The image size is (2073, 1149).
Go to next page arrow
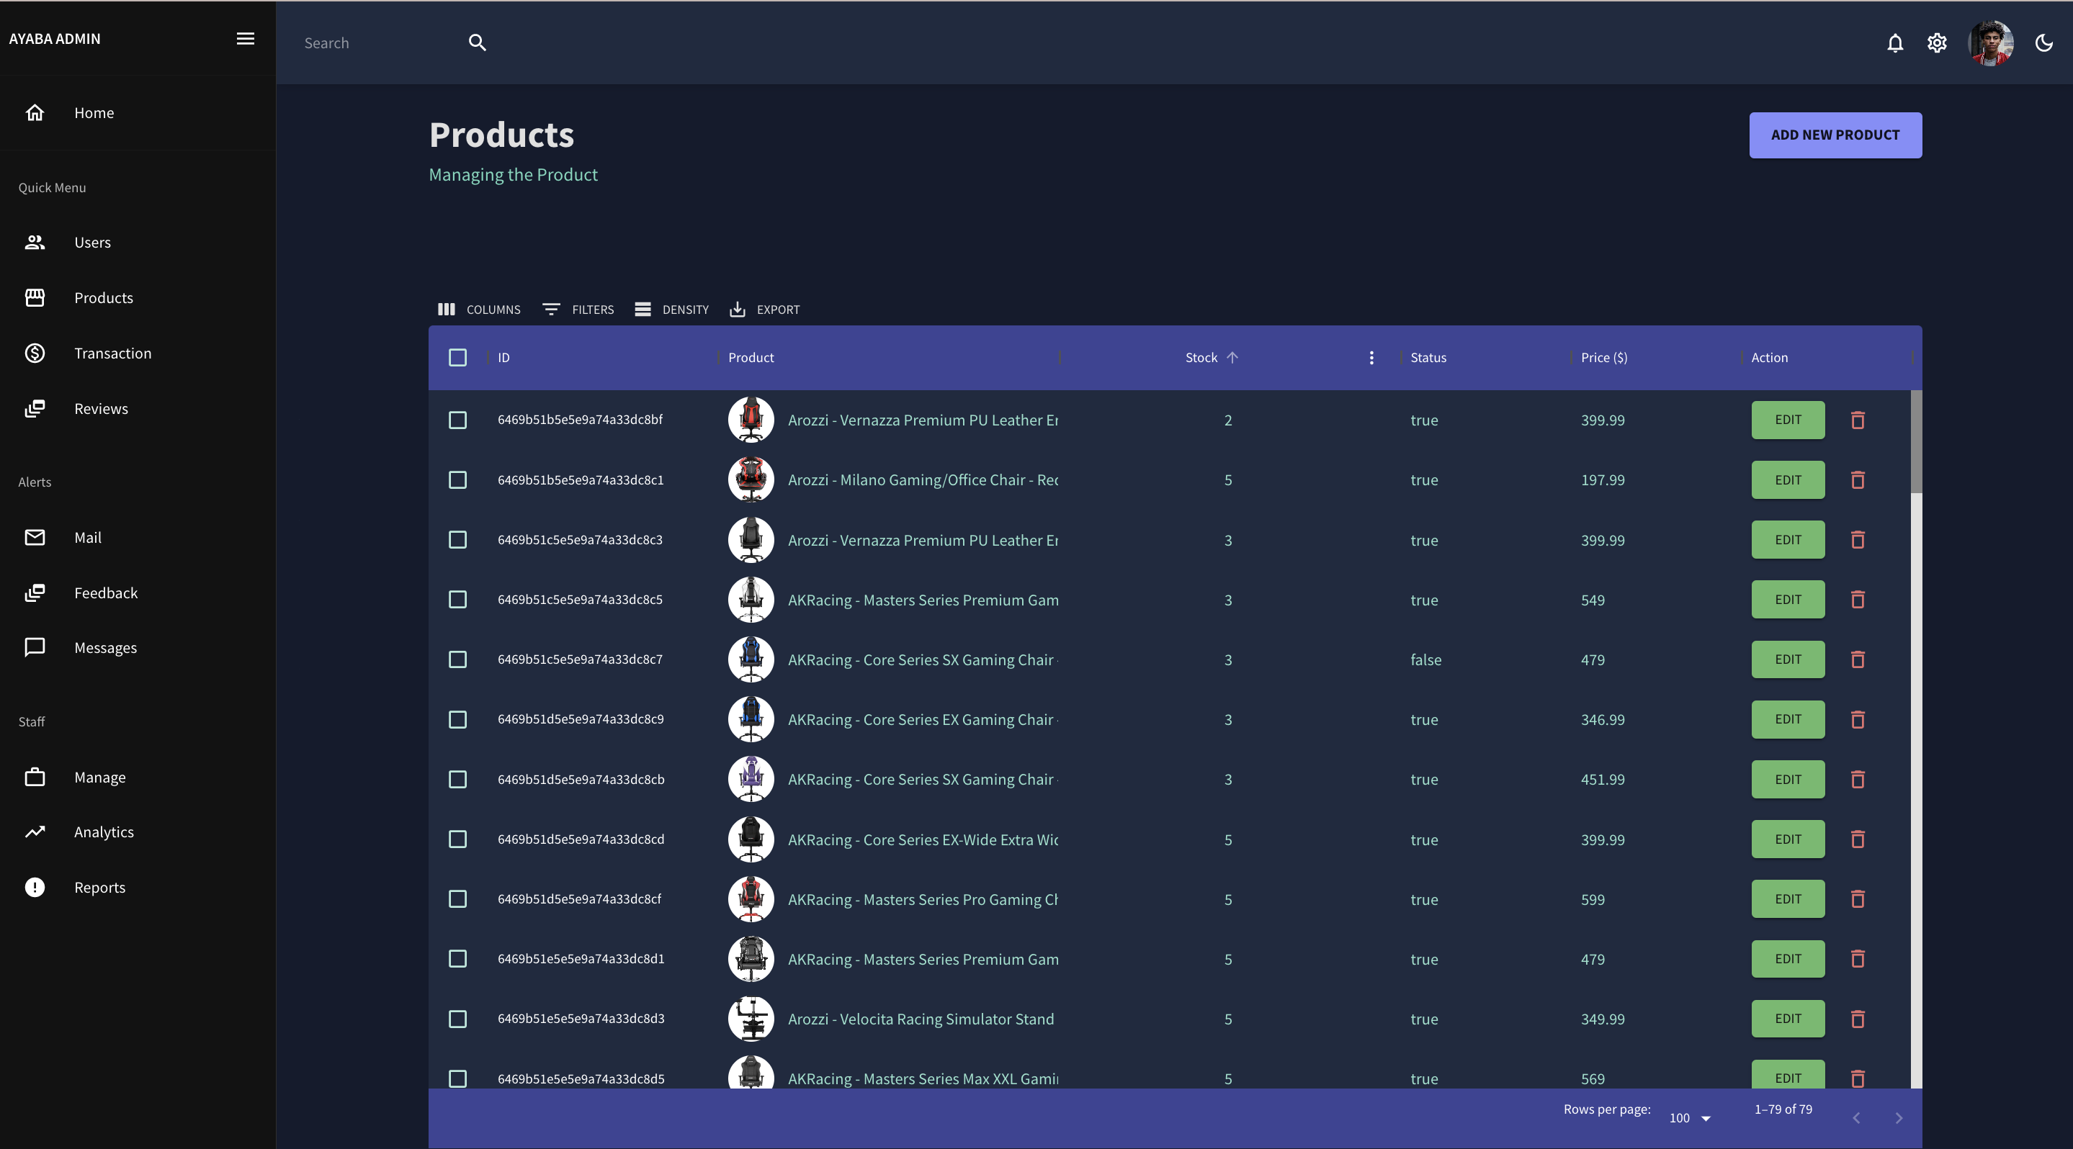[x=1899, y=1119]
